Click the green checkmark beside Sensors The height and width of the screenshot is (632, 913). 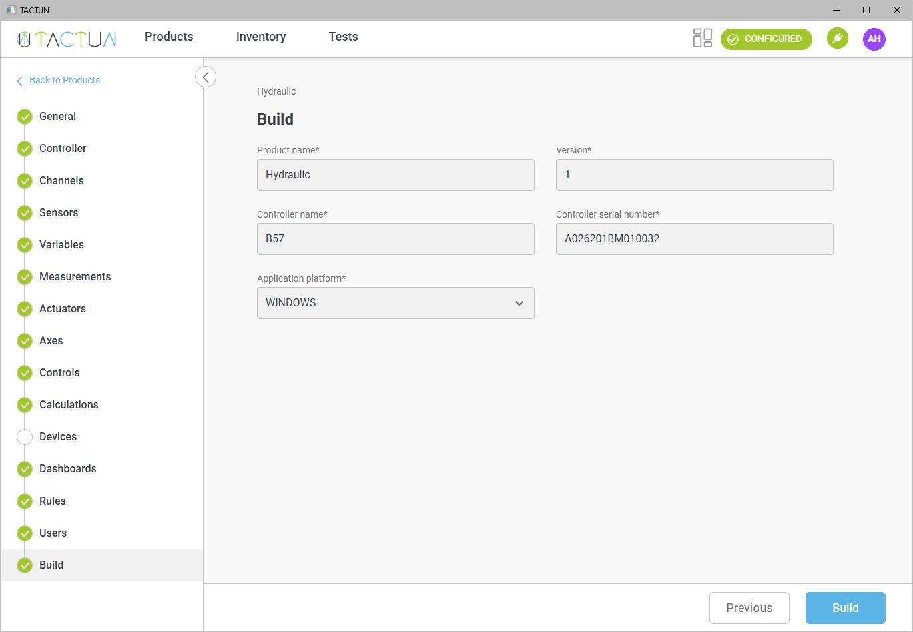(25, 213)
